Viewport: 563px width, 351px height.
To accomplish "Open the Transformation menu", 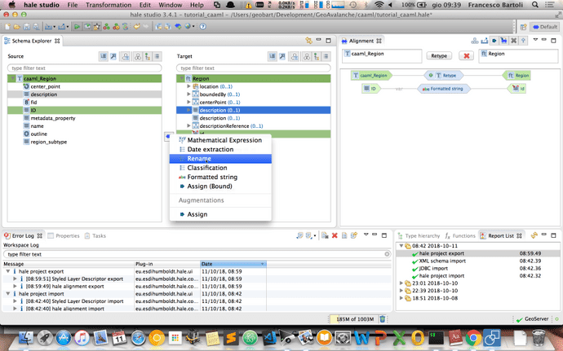I will pyautogui.click(x=109, y=5).
